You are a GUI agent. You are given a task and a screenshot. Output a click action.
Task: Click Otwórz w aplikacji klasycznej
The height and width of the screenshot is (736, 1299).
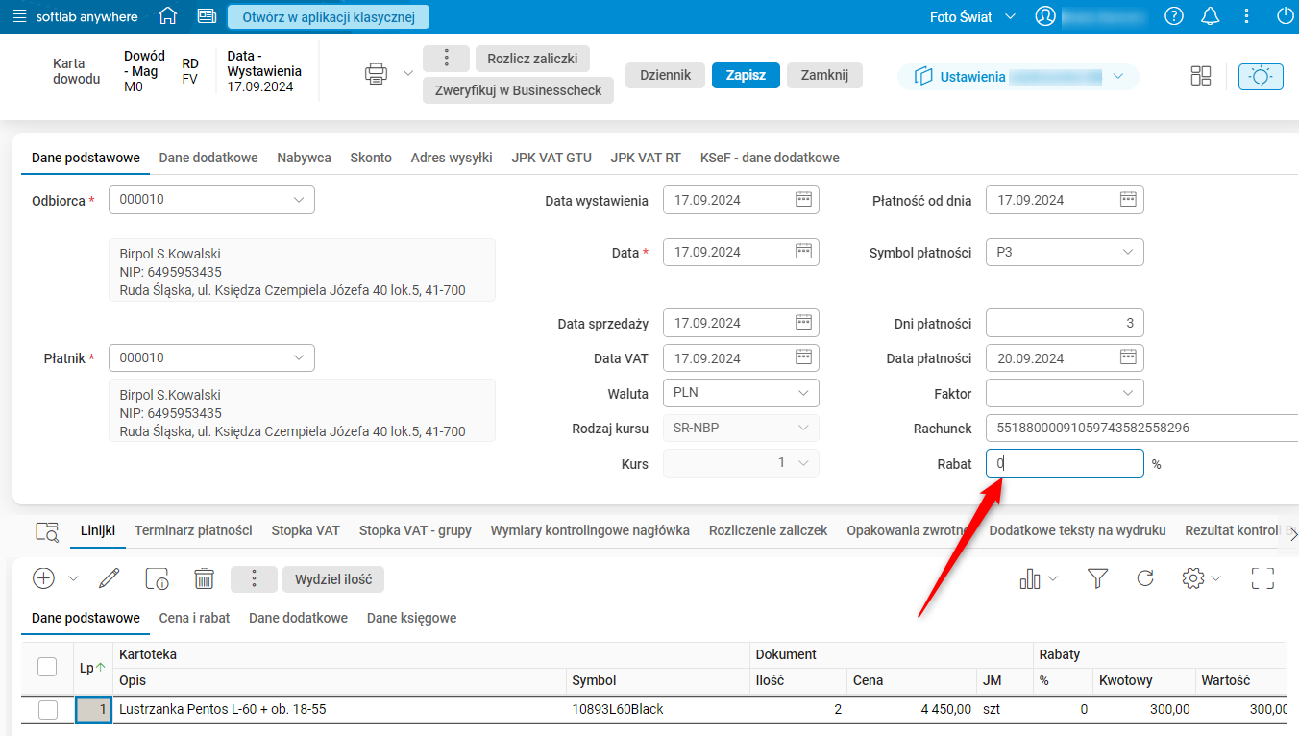tap(329, 16)
